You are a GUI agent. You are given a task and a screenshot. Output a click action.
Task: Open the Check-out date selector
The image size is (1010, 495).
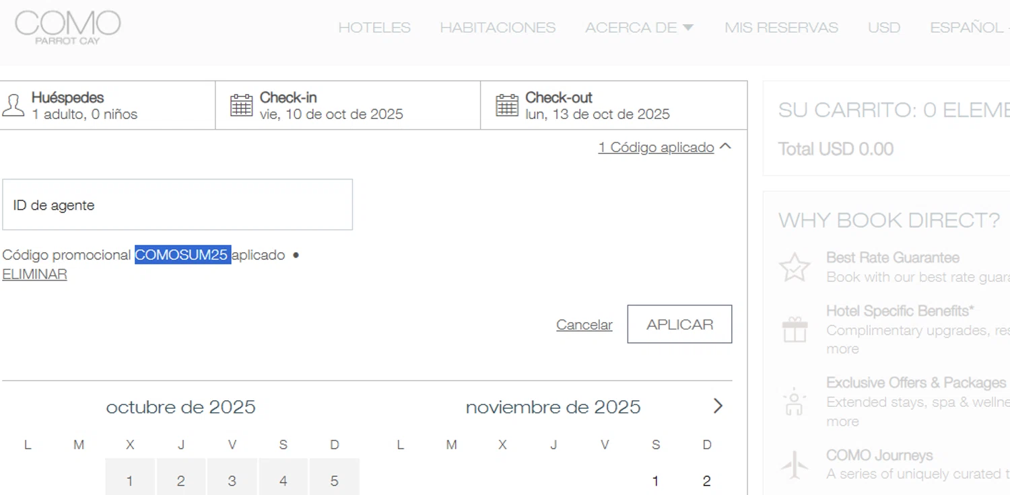click(614, 106)
